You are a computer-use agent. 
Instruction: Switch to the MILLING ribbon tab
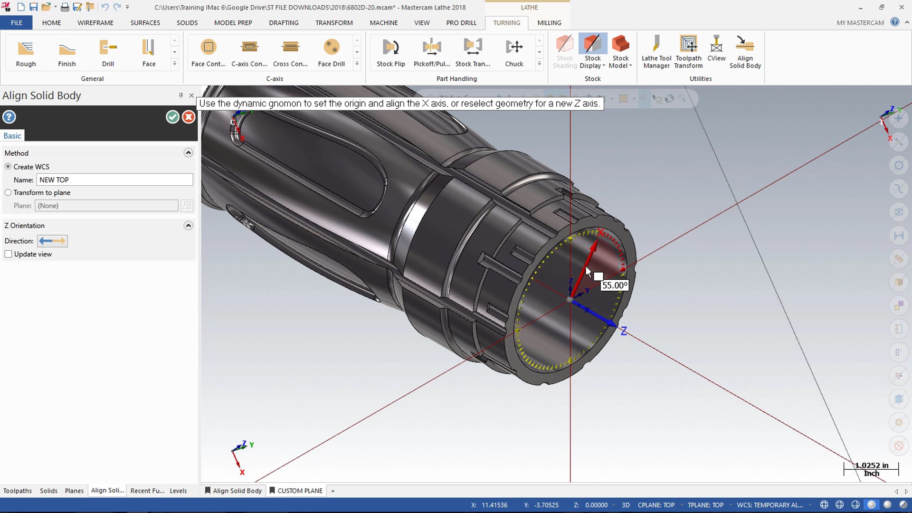(549, 22)
